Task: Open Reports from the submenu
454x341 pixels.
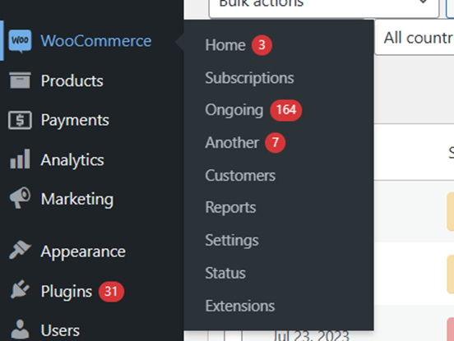Action: click(x=230, y=208)
